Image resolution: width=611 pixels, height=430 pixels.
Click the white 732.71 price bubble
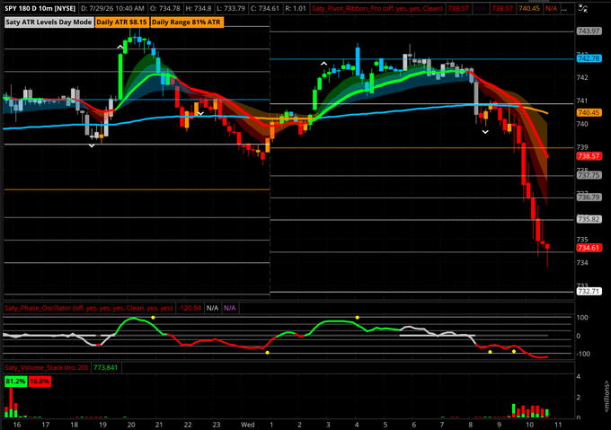click(589, 292)
